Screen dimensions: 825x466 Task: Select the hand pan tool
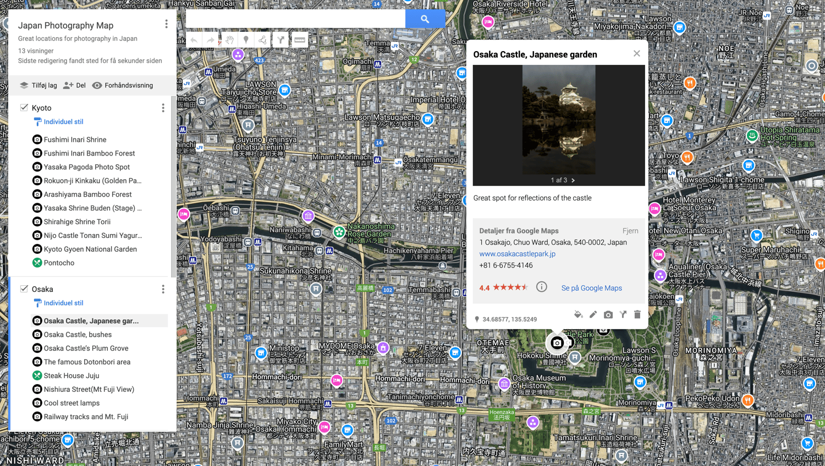(x=229, y=40)
